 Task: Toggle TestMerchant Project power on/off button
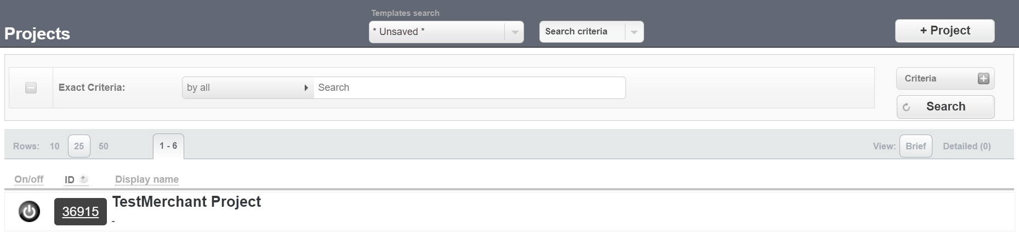[29, 212]
